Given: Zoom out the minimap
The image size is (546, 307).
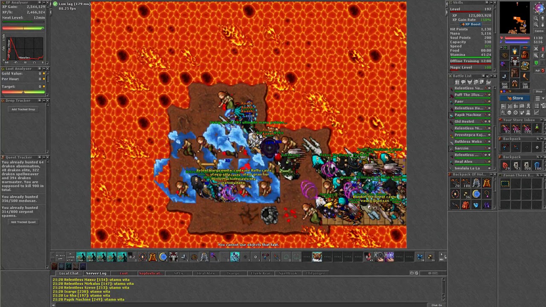Looking at the screenshot, I should [536, 19].
